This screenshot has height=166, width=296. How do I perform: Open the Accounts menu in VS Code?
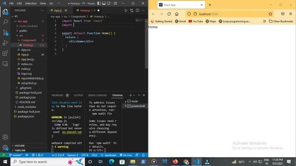click(x=5, y=137)
